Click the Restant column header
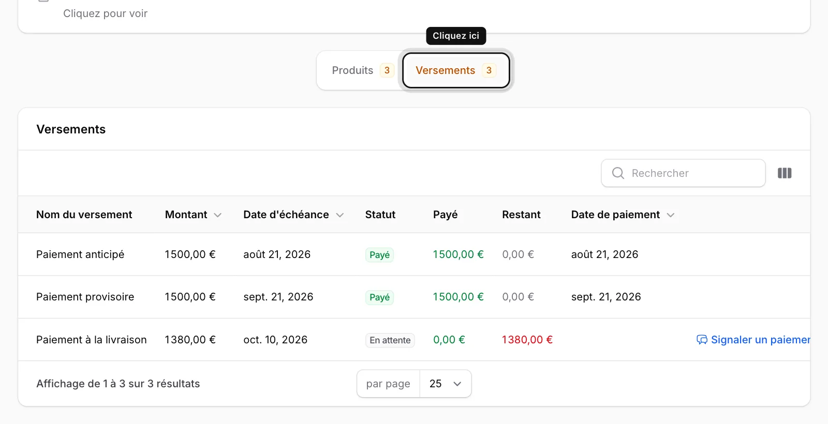The height and width of the screenshot is (424, 828). [521, 215]
